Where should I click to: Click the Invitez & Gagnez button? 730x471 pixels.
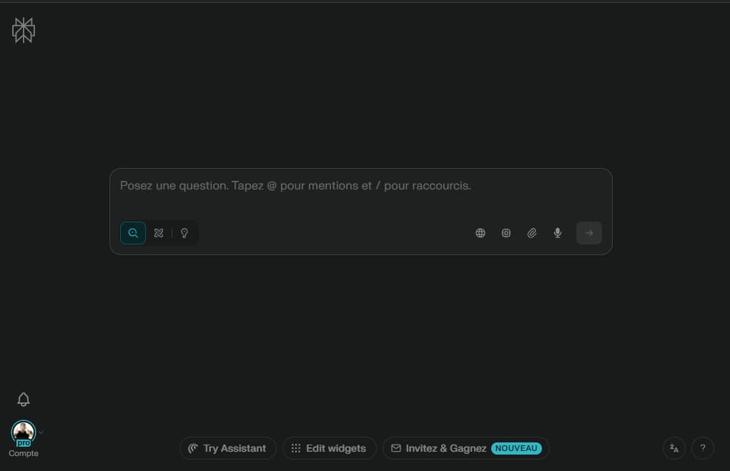(438, 448)
